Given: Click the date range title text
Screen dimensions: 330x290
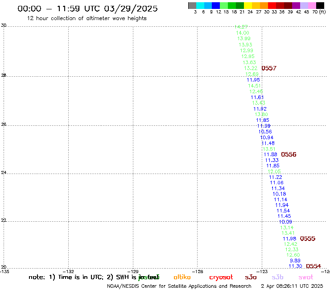Looking at the screenshot, I should [87, 8].
